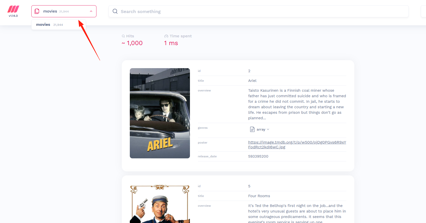Click the array document icon in genres
426x223 pixels.
click(252, 129)
